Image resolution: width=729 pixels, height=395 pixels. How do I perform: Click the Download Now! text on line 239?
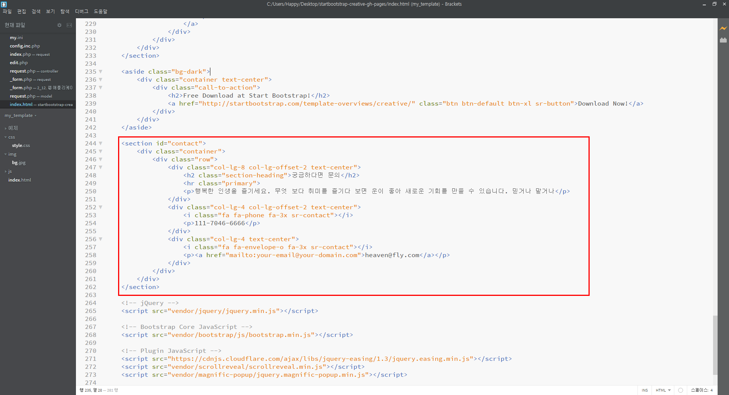603,104
